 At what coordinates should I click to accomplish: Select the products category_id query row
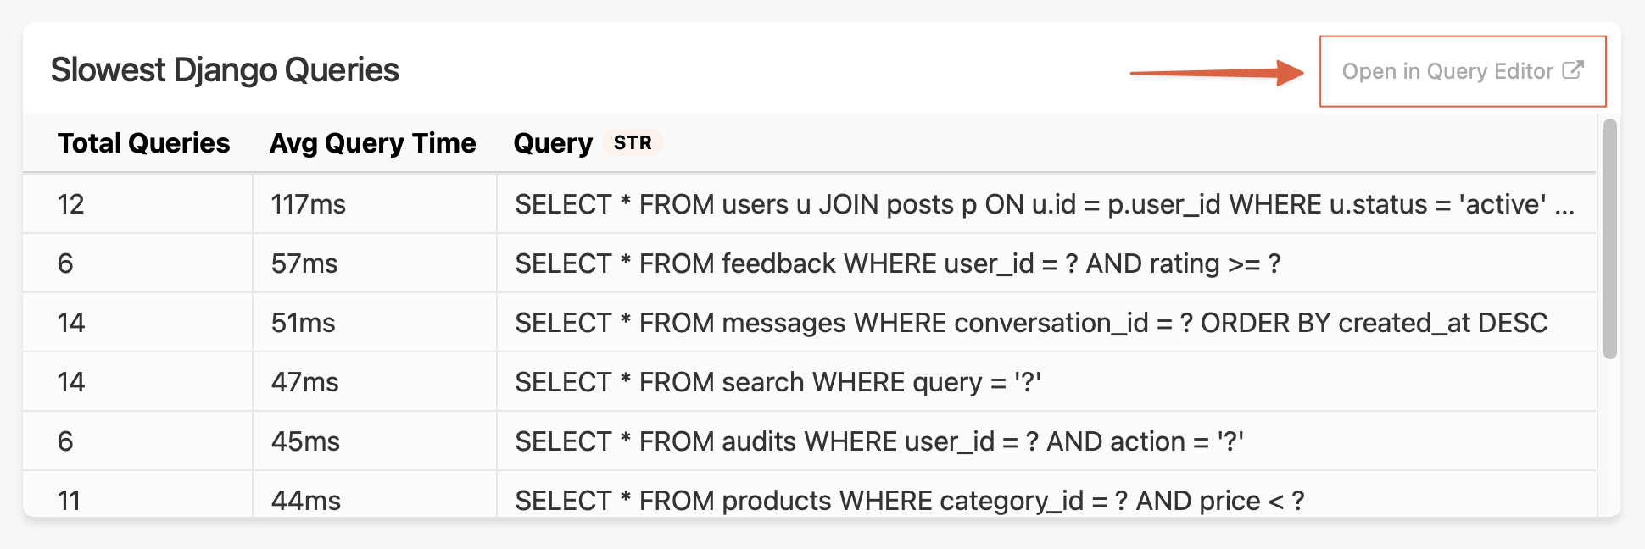[x=909, y=500]
